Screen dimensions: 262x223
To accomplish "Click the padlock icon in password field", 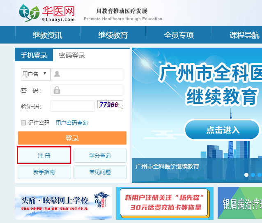I will [57, 90].
